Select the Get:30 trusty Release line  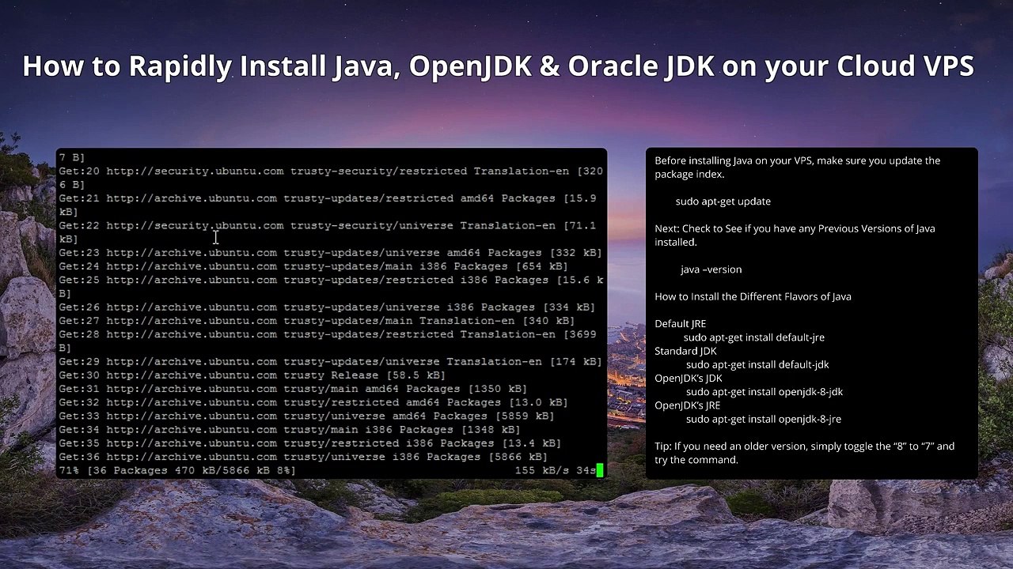[252, 375]
